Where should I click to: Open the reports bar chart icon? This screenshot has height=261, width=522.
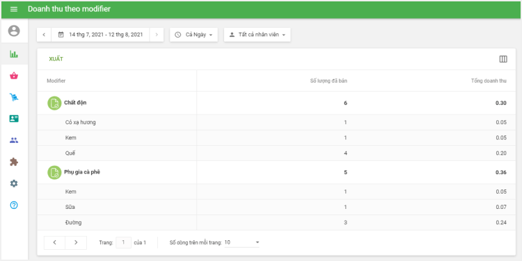coord(14,54)
